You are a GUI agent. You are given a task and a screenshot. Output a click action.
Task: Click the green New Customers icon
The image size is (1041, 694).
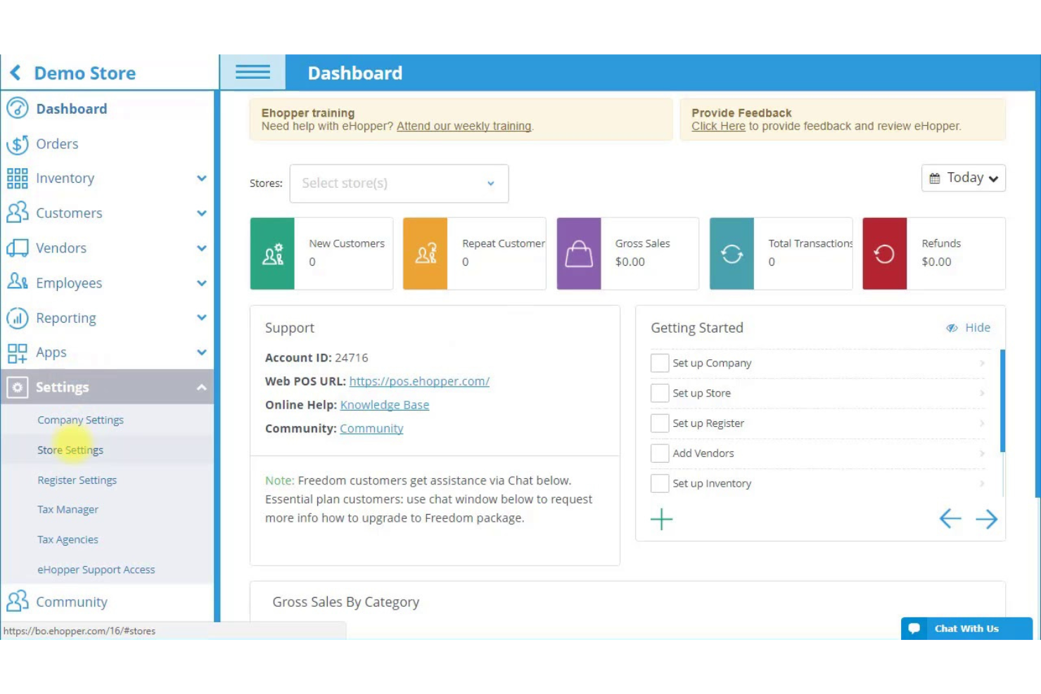point(272,254)
